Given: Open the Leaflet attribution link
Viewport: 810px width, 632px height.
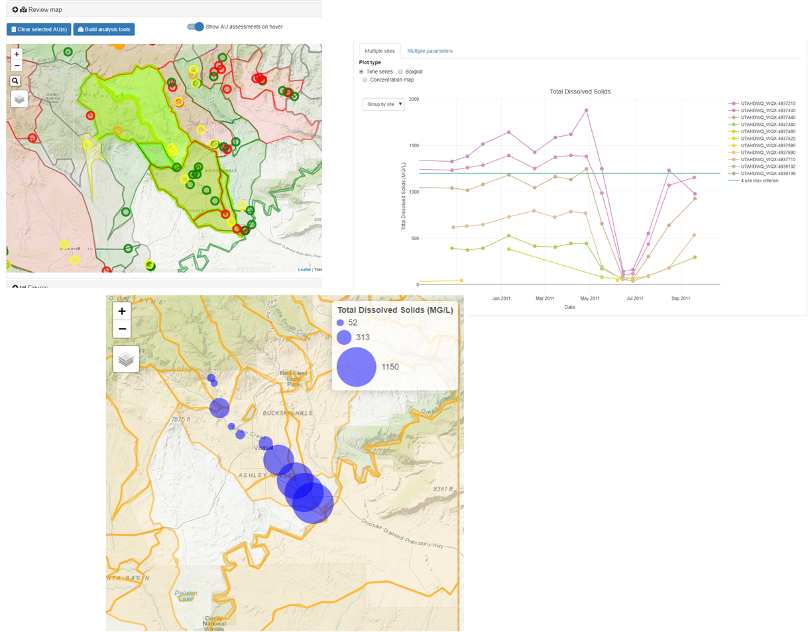Looking at the screenshot, I should 304,269.
